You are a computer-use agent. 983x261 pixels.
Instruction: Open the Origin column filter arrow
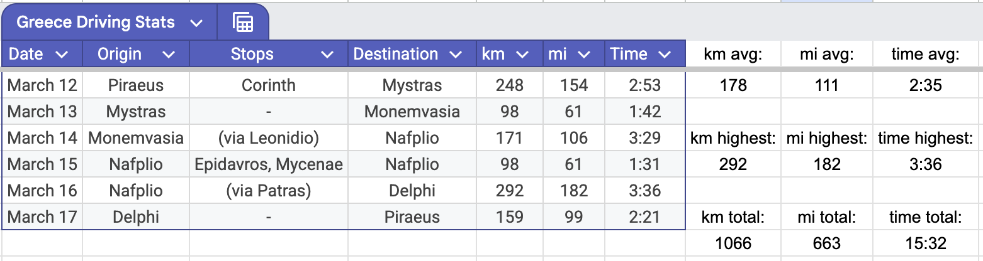169,55
